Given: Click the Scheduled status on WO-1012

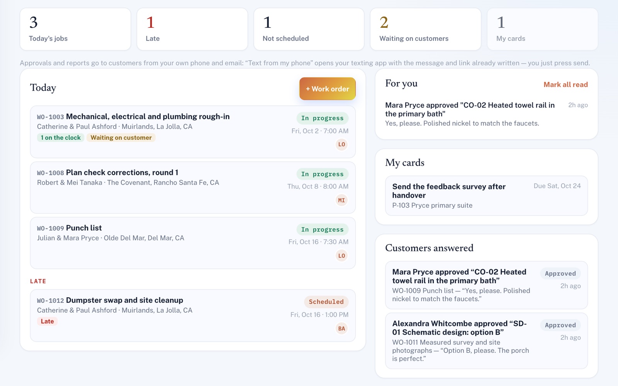Looking at the screenshot, I should (326, 302).
